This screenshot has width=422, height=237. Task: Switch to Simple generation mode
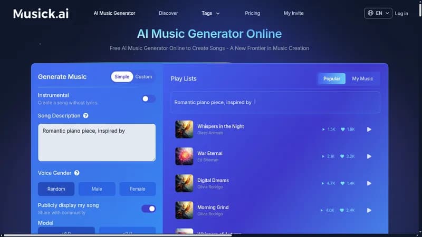pos(122,76)
